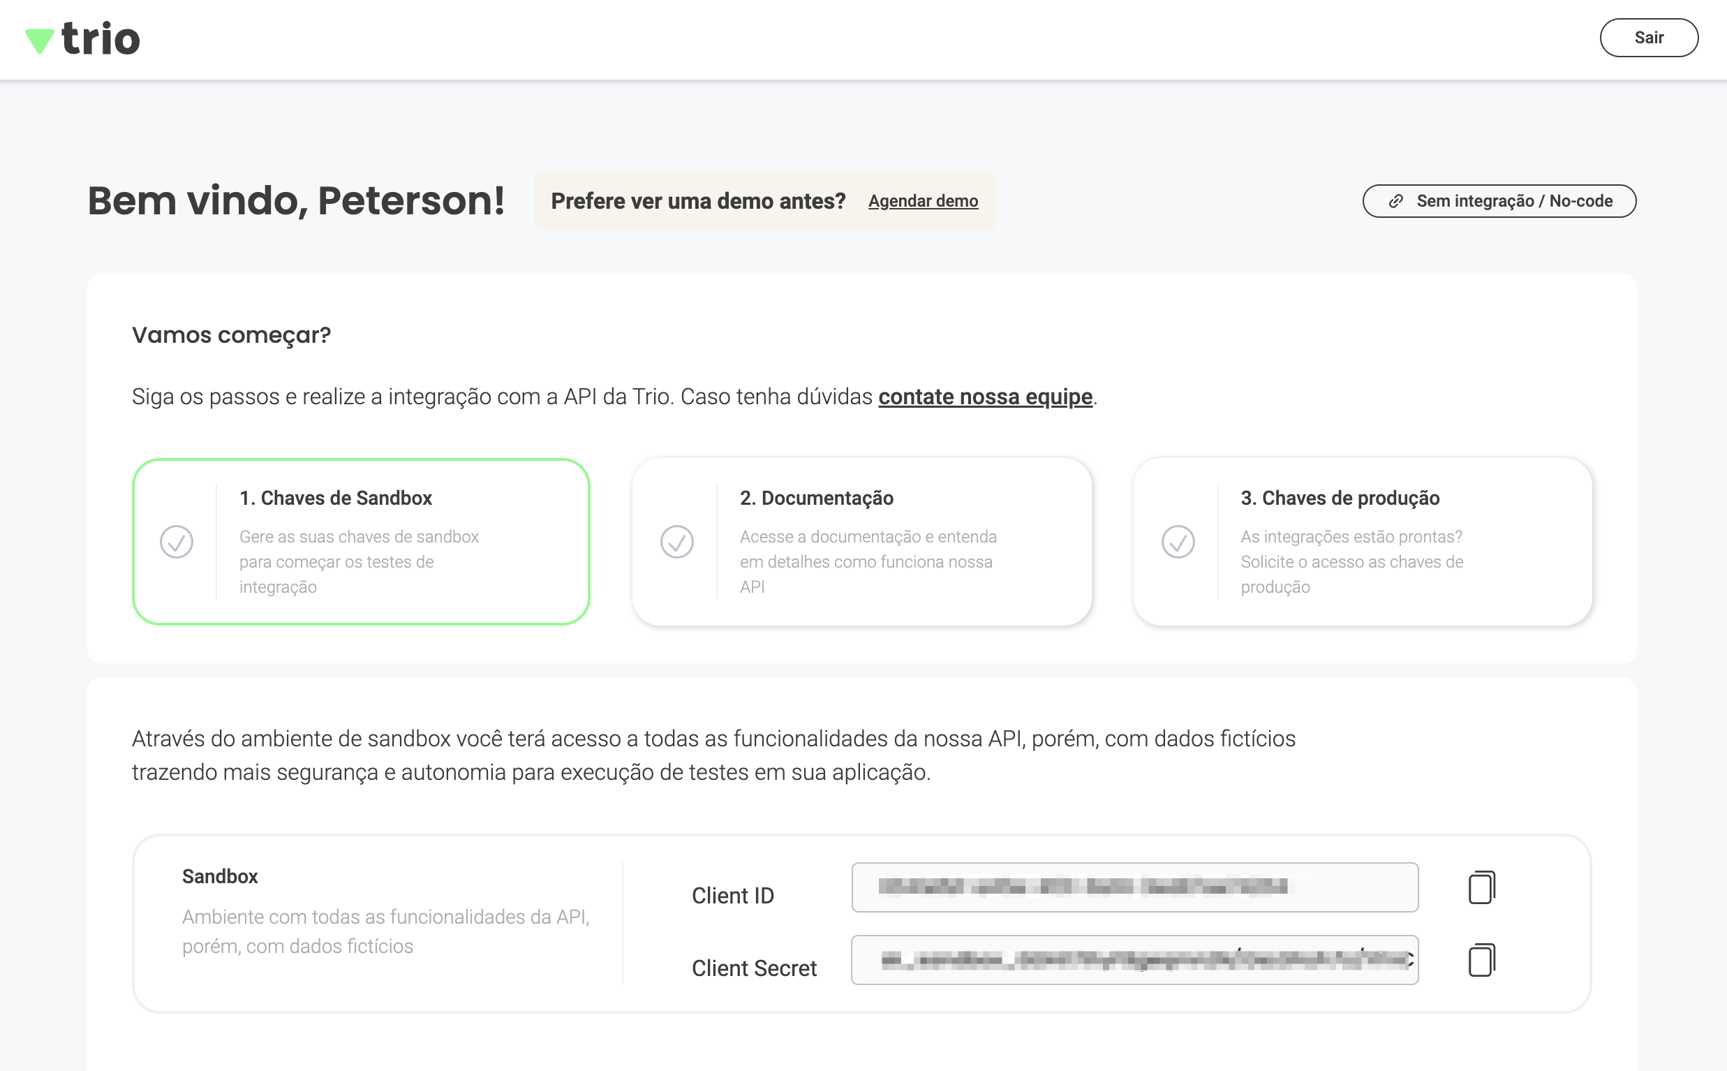This screenshot has width=1727, height=1071.
Task: Open the contate nossa equipe link
Action: click(985, 397)
